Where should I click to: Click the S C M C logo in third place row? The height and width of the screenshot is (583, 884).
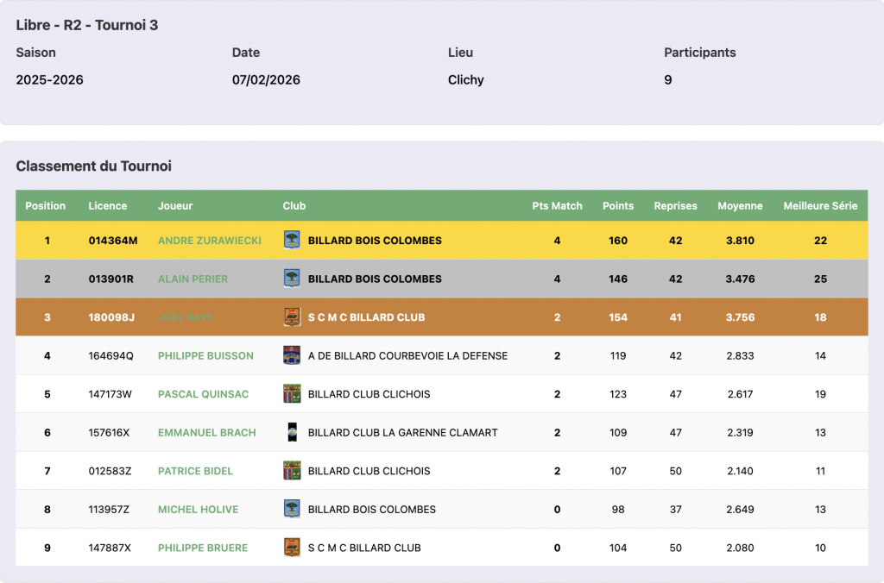(x=292, y=317)
